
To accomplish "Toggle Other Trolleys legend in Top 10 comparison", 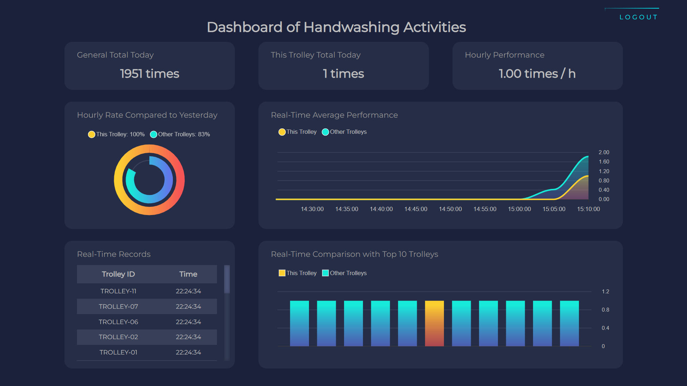I will point(344,273).
